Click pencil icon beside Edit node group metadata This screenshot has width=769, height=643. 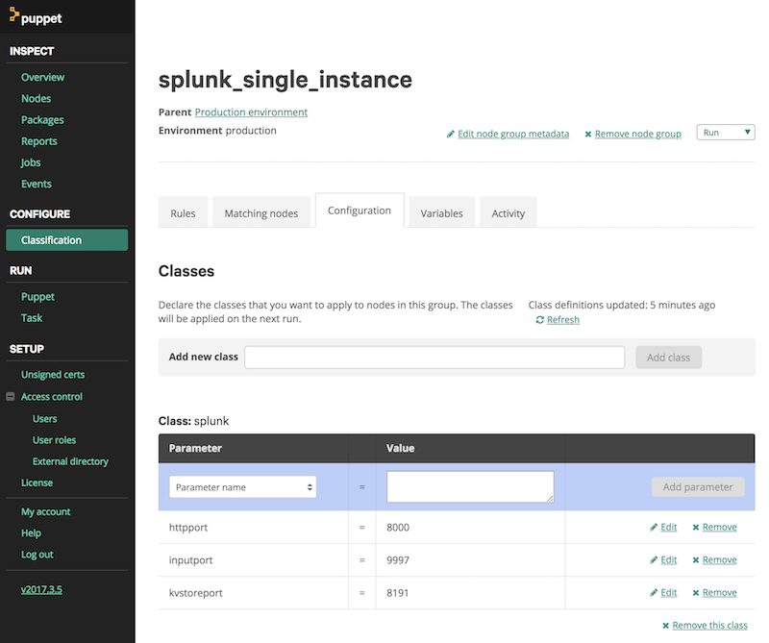click(x=450, y=135)
